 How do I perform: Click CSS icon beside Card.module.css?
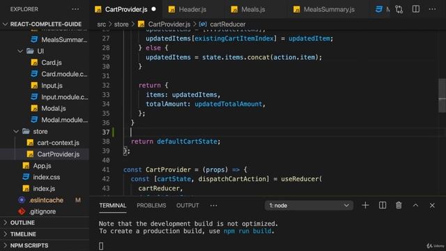34,74
